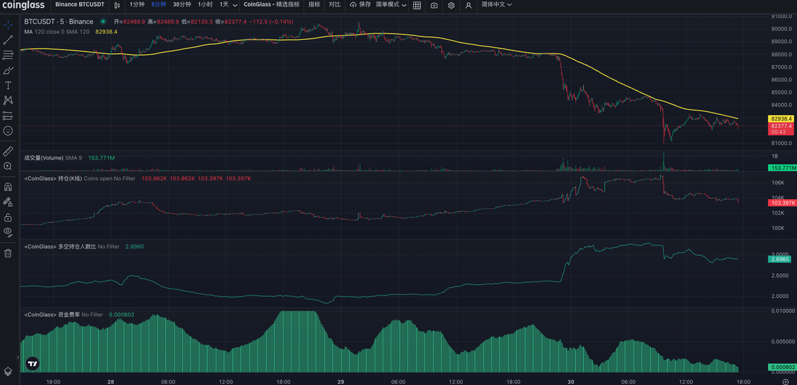
Task: Open the layout grid selector icon
Action: point(416,5)
